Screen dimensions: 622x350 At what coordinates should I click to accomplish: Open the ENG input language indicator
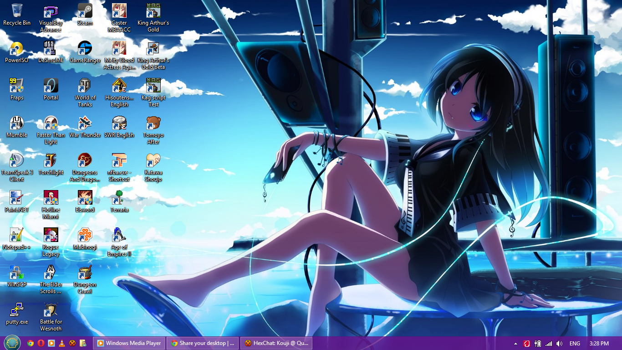pos(575,344)
